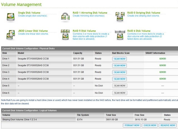Select Drive 6 row label
Viewport: 178px width, 129px height.
coord(6,93)
